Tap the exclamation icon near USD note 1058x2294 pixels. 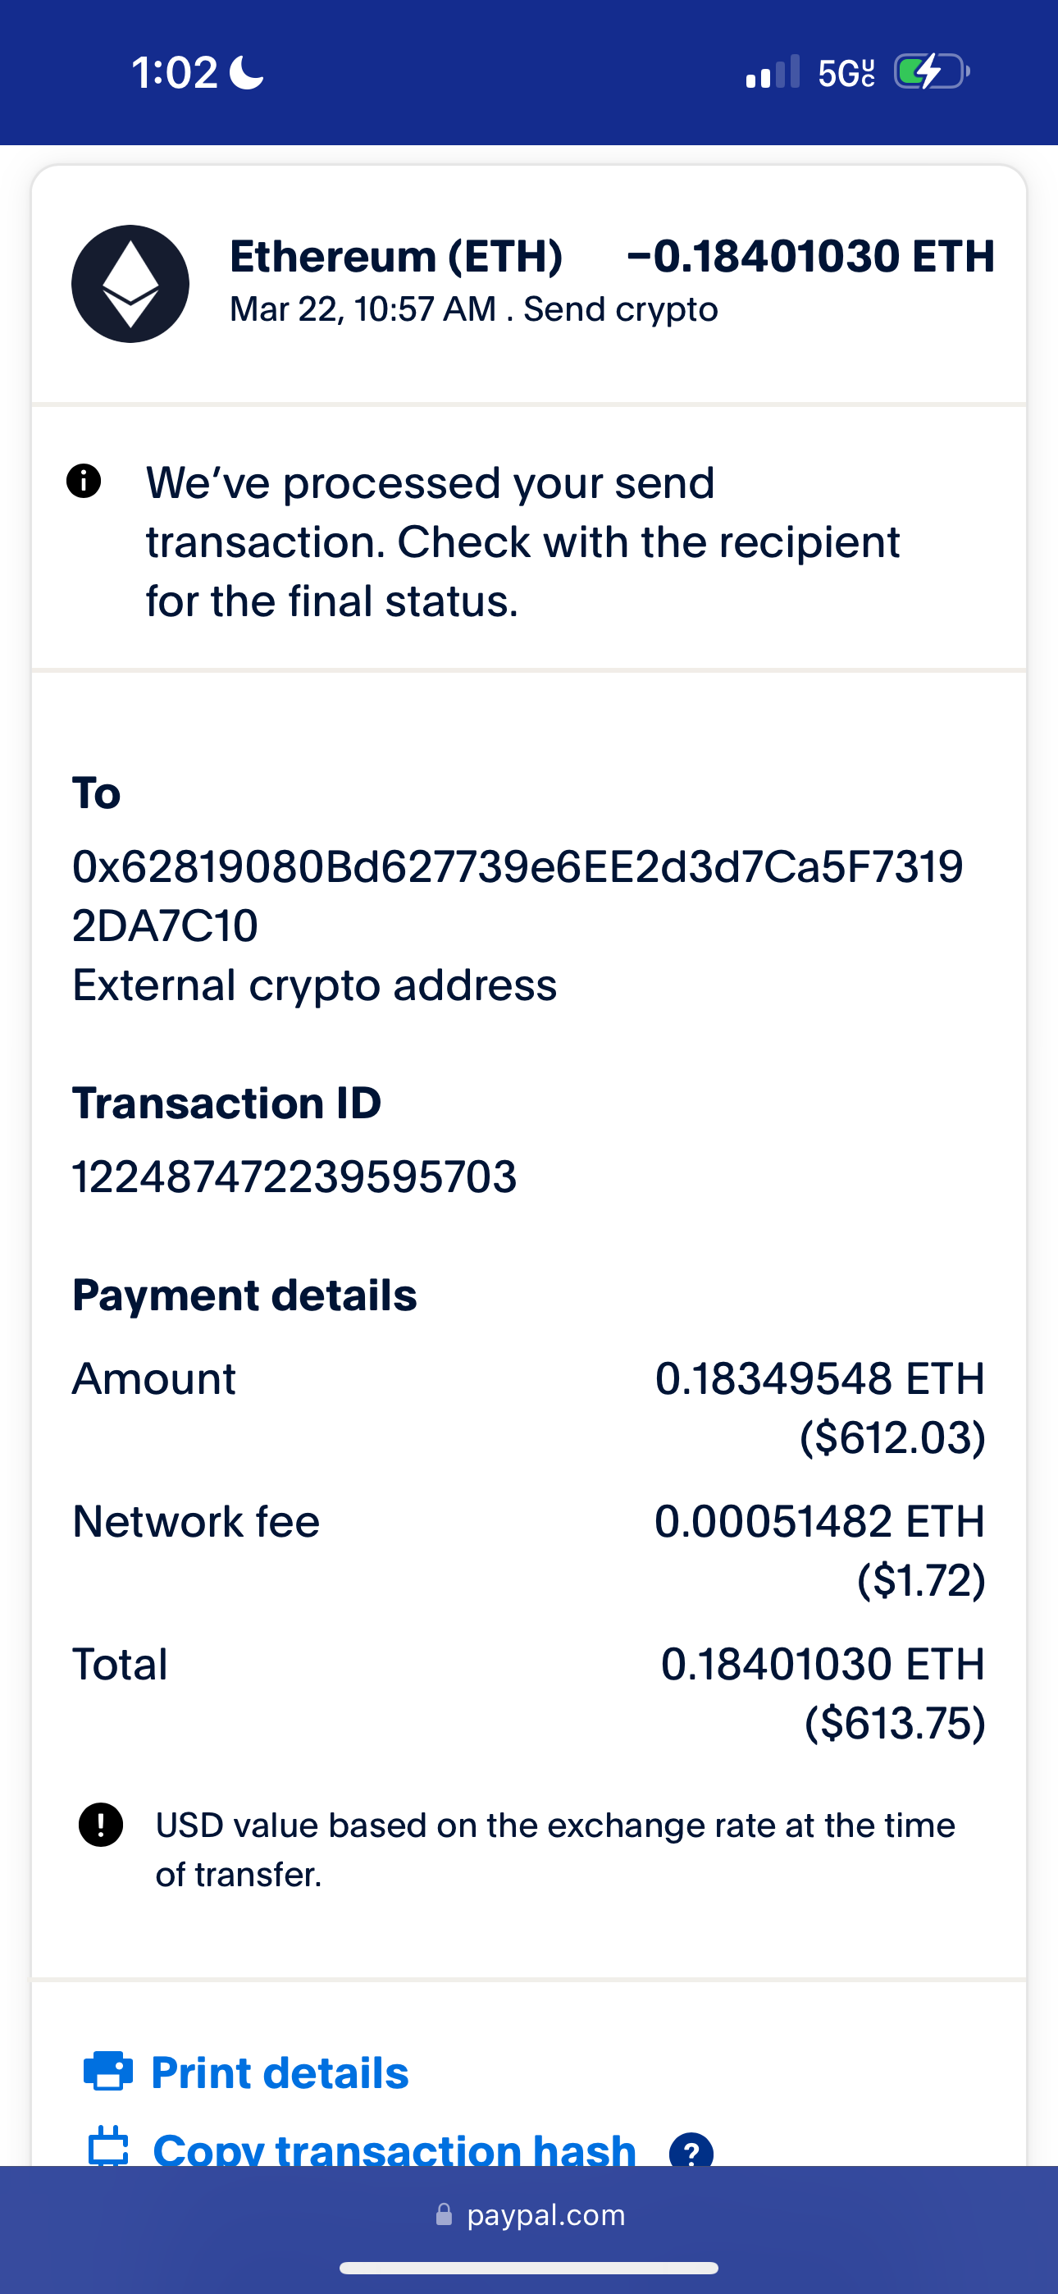point(101,1825)
